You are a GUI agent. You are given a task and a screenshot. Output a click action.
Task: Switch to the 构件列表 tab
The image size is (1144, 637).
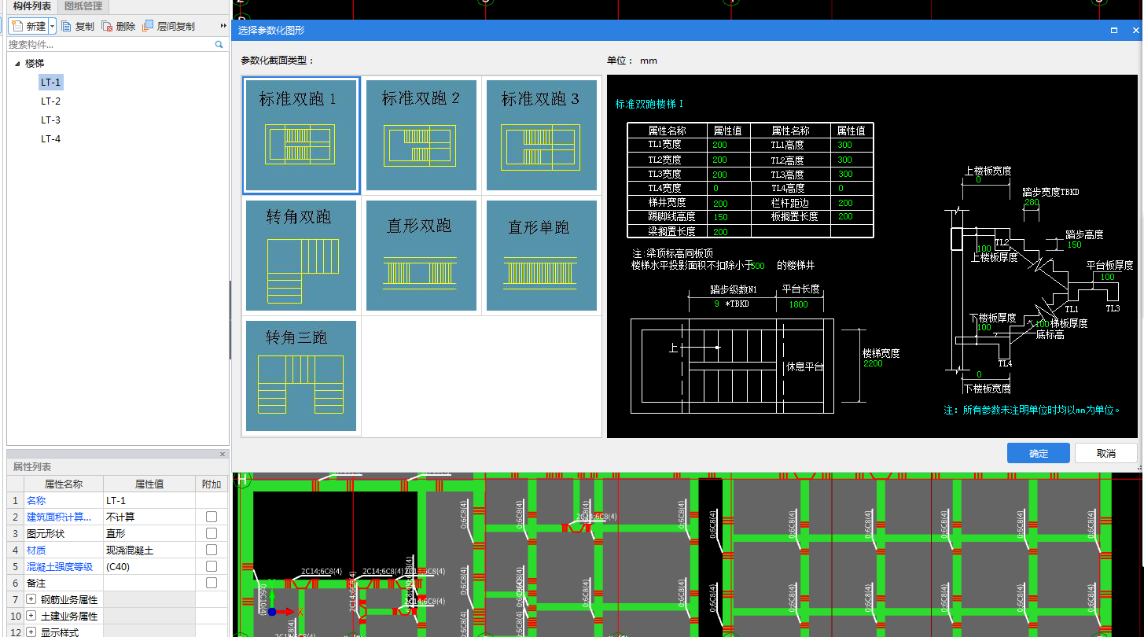click(32, 6)
